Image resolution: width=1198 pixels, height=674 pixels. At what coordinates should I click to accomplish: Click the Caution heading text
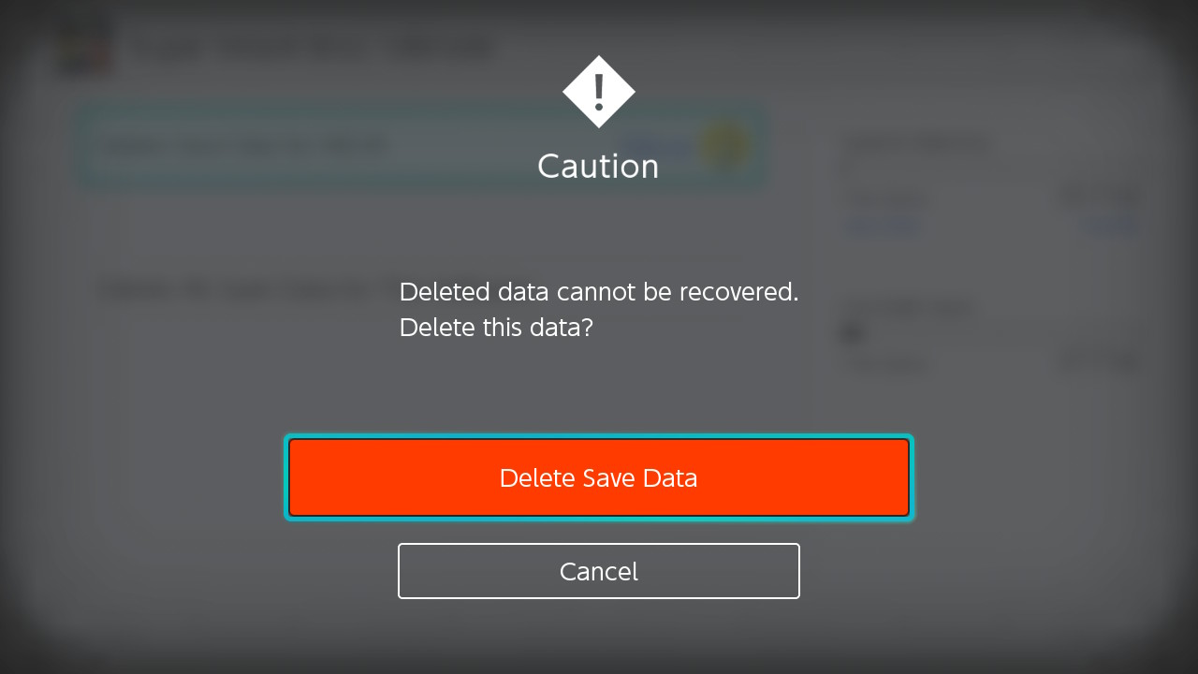click(598, 166)
